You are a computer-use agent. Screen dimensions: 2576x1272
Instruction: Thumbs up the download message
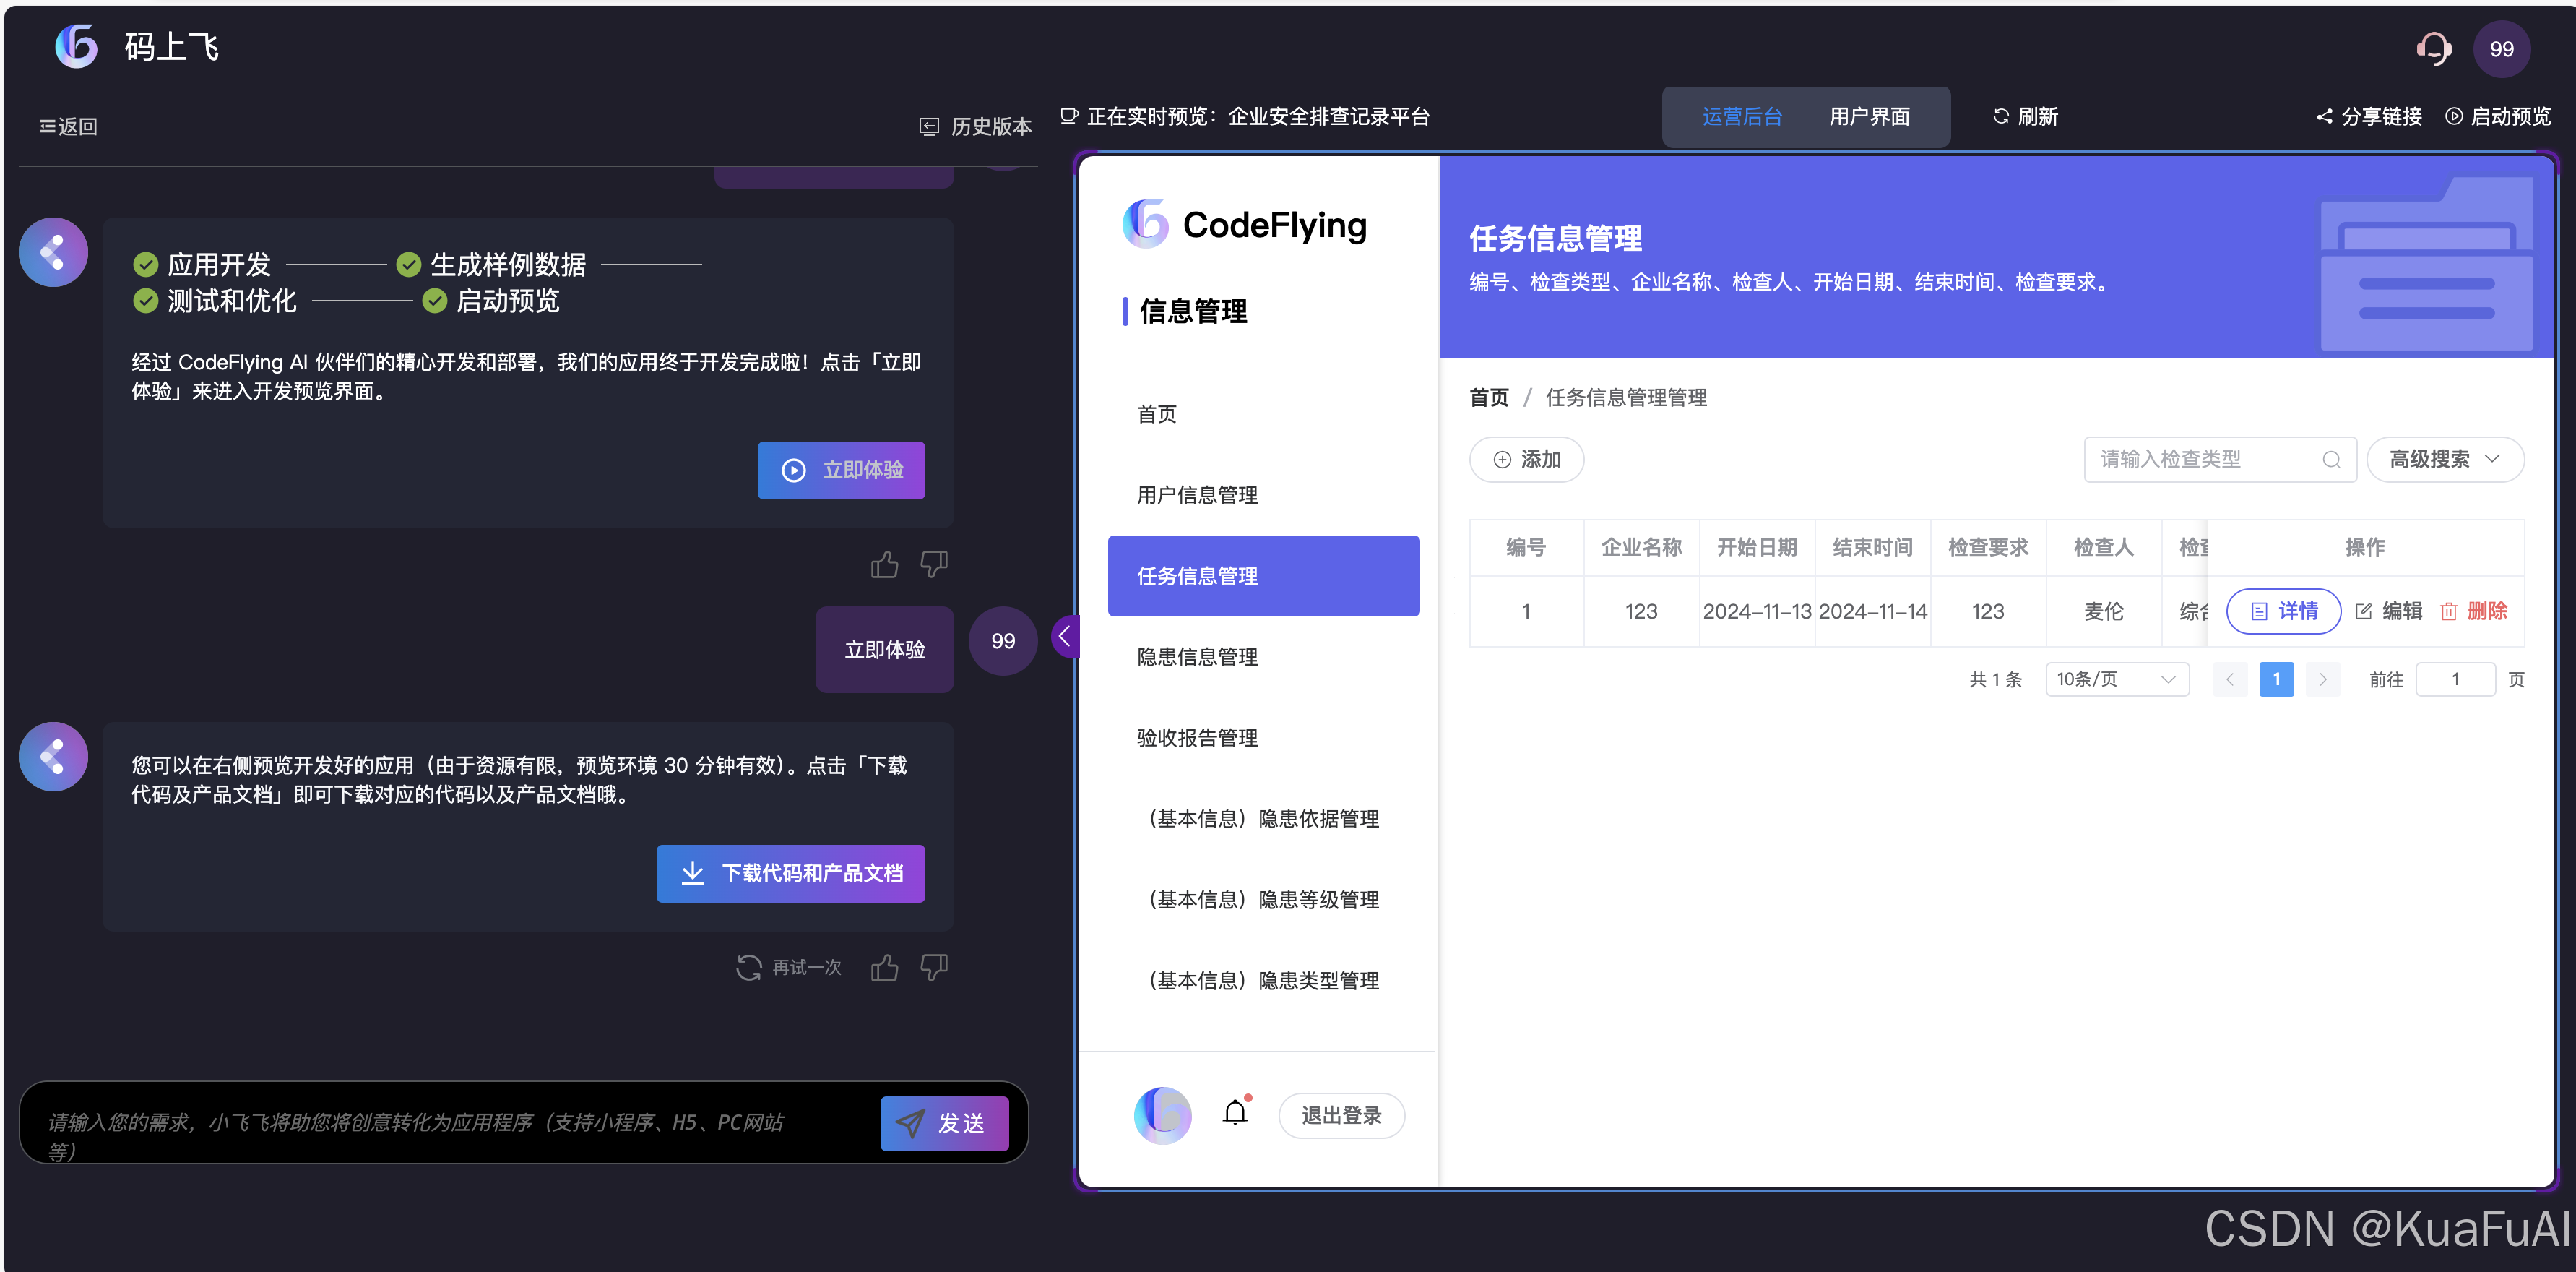884,968
